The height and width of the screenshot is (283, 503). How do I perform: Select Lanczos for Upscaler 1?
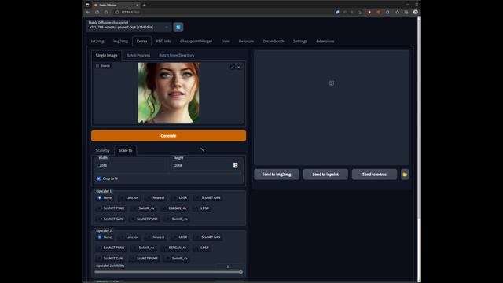129,197
